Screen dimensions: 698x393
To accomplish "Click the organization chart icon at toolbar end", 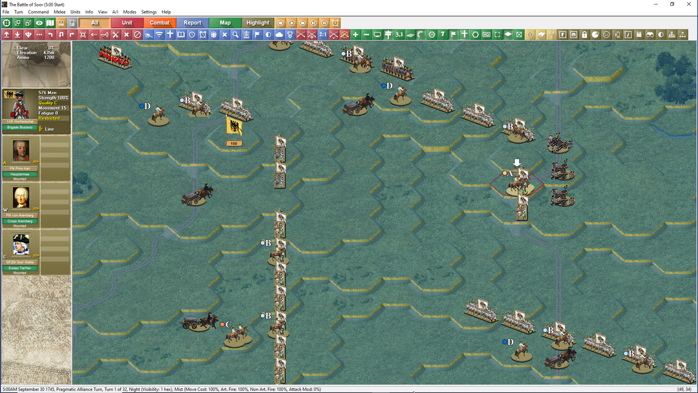I will (682, 34).
